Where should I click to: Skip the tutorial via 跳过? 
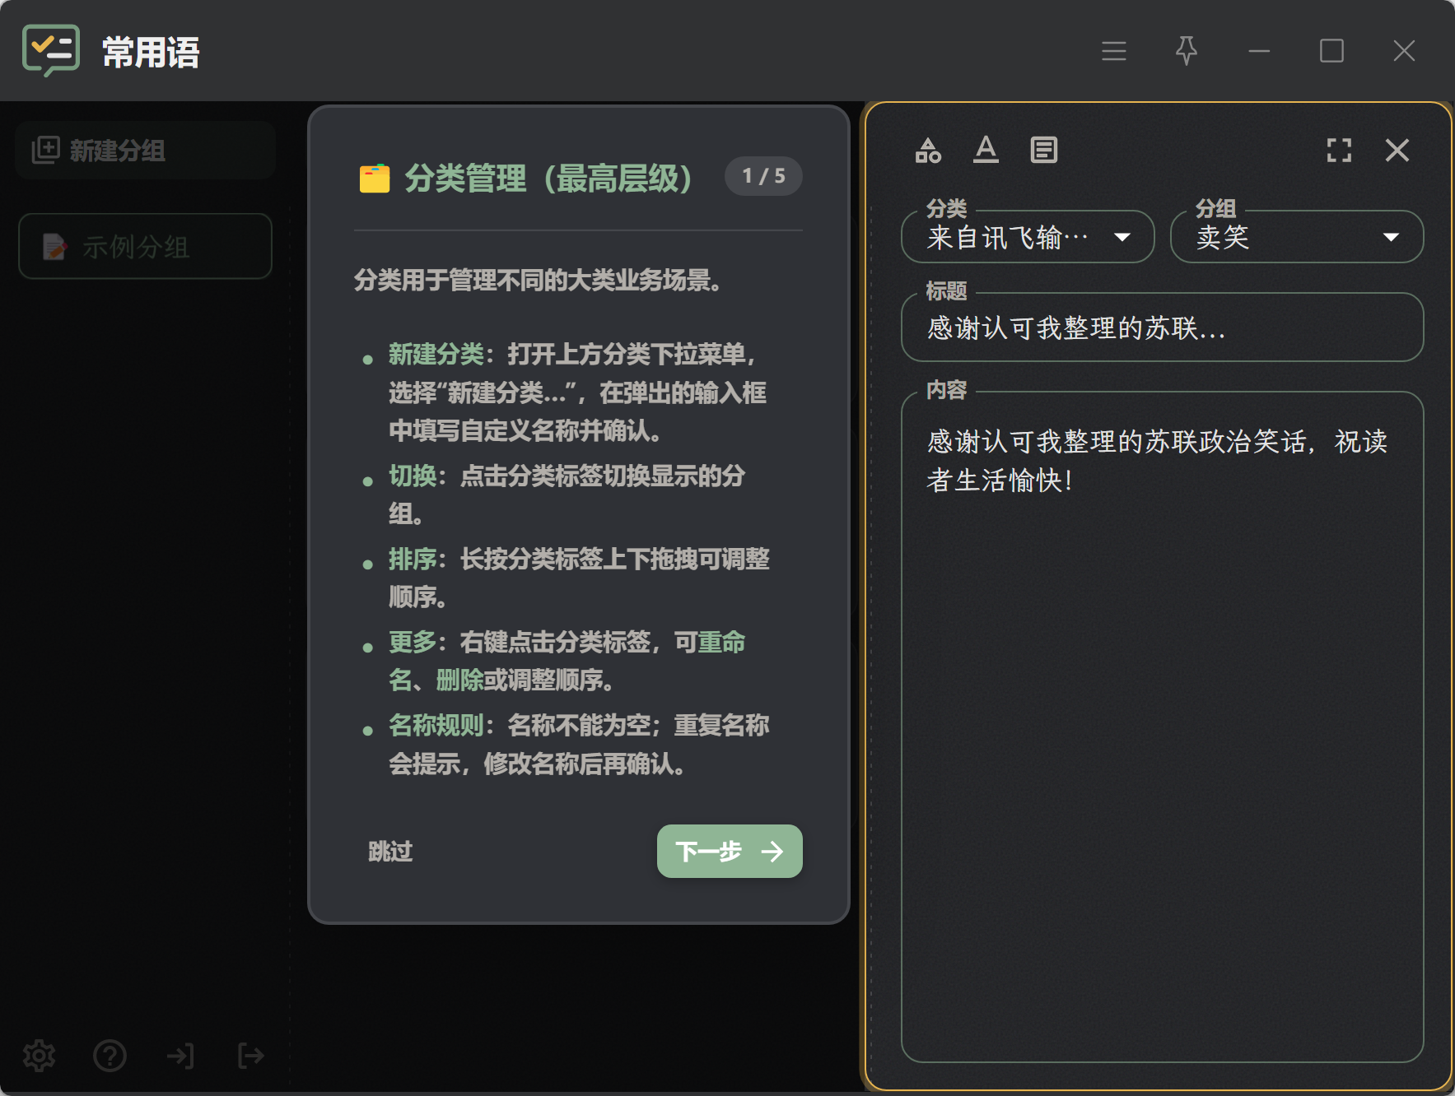pyautogui.click(x=390, y=851)
